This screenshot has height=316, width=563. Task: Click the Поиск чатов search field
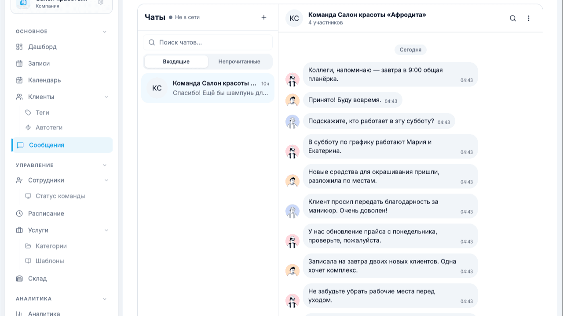pos(208,42)
